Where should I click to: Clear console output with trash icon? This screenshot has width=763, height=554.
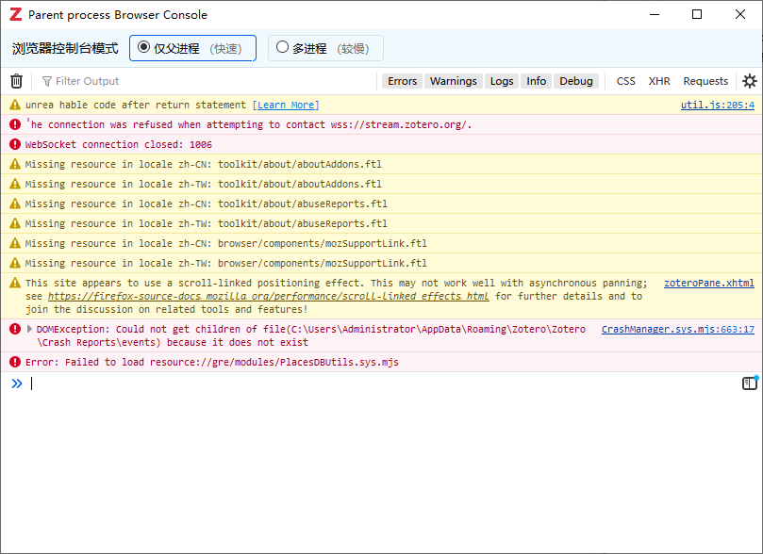point(17,81)
